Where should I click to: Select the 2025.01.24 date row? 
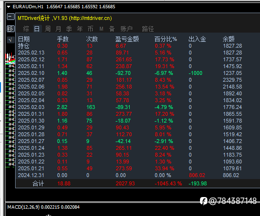coord(31,148)
